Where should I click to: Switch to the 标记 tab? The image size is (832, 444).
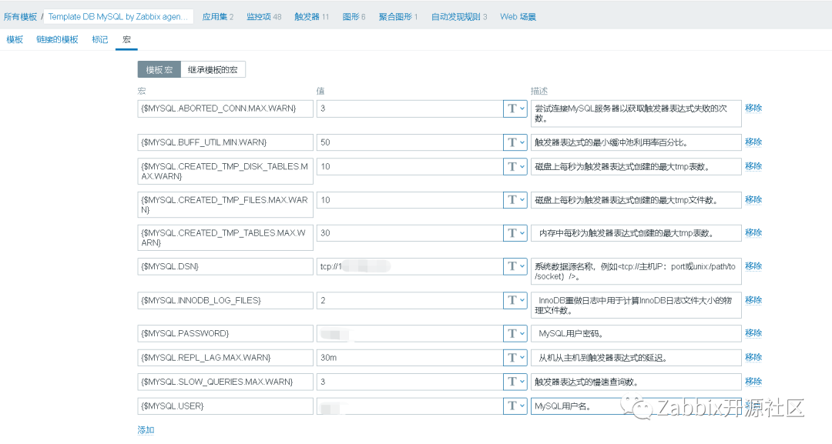pyautogui.click(x=99, y=40)
